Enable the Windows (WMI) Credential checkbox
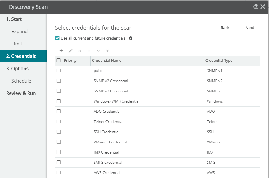Viewport: 269px width, 178px height. pyautogui.click(x=59, y=101)
